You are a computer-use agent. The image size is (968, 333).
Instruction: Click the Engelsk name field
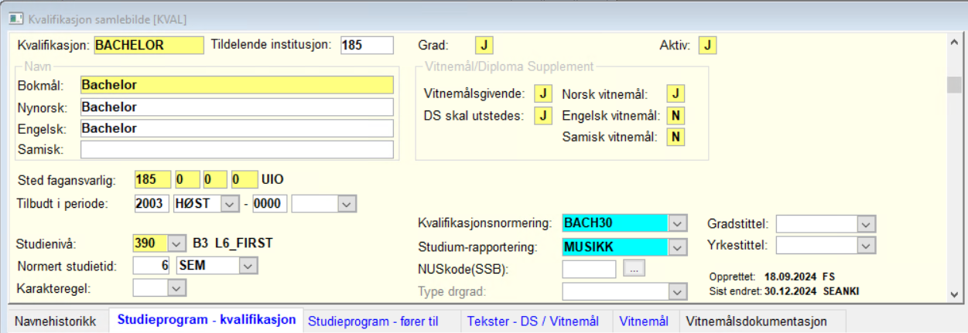(237, 128)
